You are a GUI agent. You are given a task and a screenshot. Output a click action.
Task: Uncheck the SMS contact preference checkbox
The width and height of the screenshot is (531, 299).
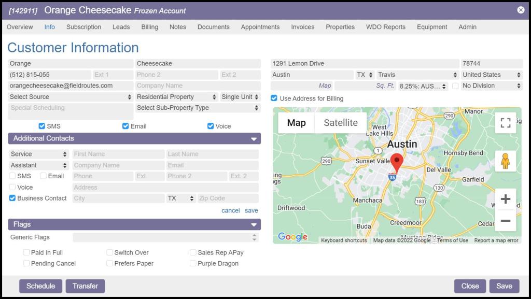[42, 126]
